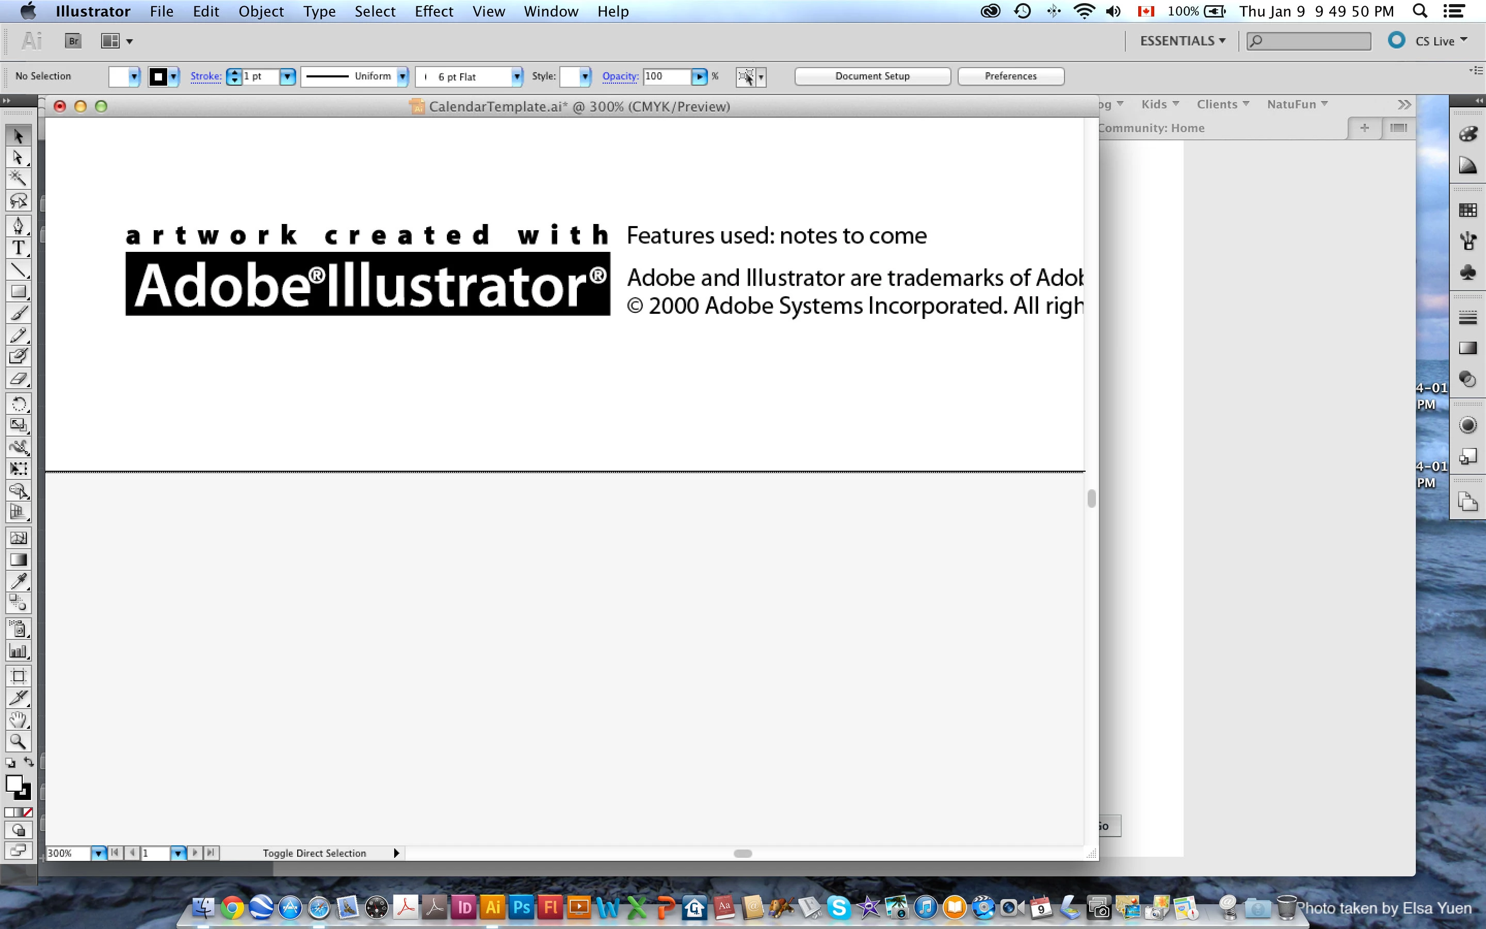This screenshot has height=929, width=1486.
Task: Select the Zoom magnifier tool
Action: 18,742
